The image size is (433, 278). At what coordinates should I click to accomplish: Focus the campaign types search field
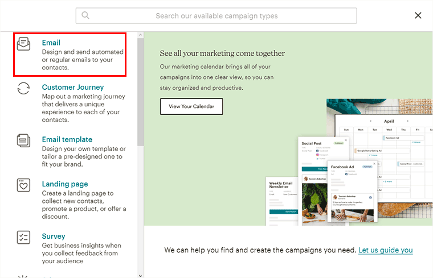point(217,16)
